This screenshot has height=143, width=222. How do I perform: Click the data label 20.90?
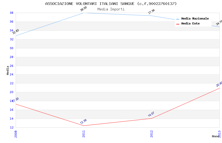point(219,84)
